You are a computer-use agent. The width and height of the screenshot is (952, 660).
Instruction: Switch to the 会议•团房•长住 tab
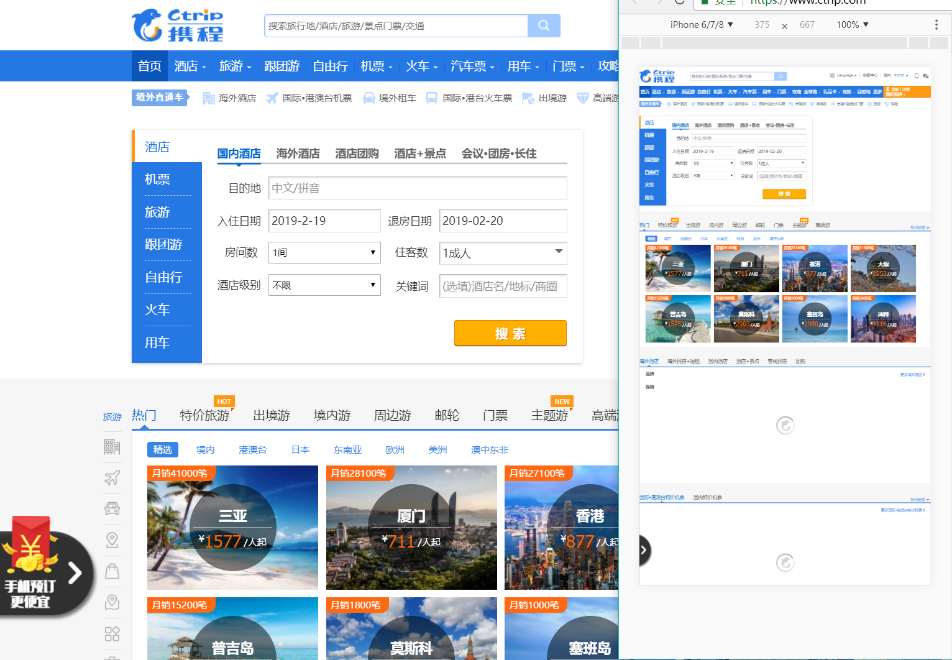[x=499, y=154]
